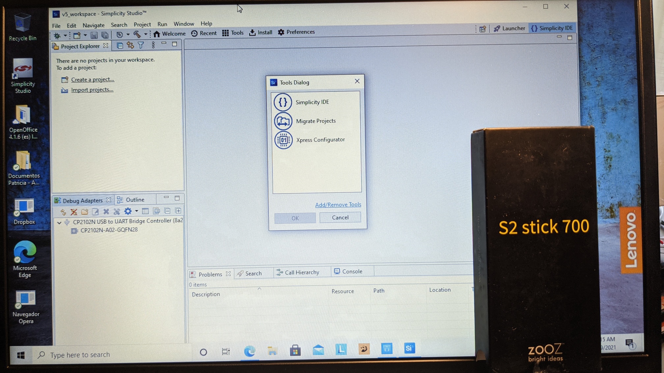The height and width of the screenshot is (373, 664).
Task: Click the Add/Remove Tools link
Action: 338,205
